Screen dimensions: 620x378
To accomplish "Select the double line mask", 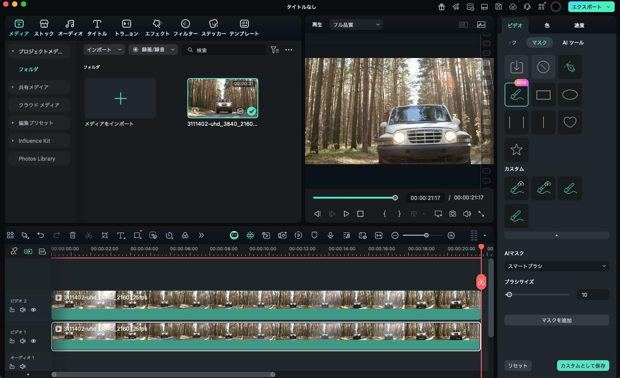I will [517, 122].
